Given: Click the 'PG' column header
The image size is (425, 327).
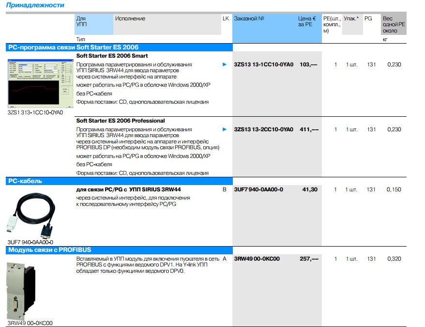Looking at the screenshot, I should pos(368,18).
